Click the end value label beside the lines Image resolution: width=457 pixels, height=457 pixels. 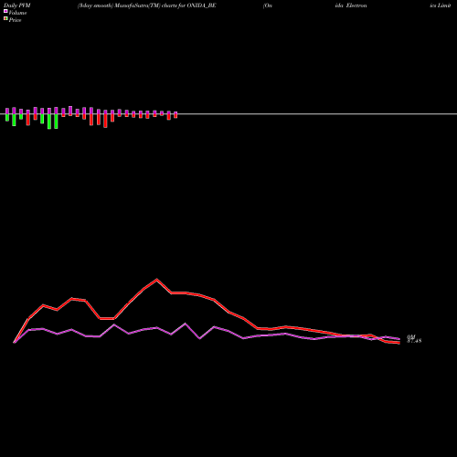[414, 339]
